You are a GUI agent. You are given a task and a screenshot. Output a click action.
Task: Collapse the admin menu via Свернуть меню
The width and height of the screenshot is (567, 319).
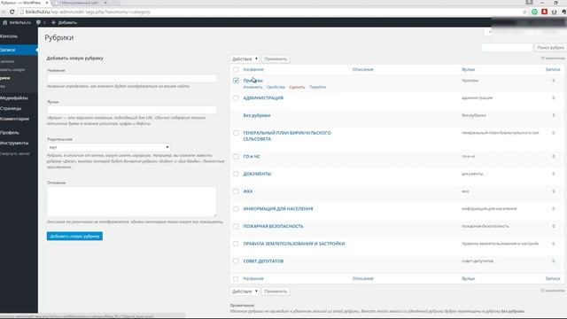(x=15, y=153)
